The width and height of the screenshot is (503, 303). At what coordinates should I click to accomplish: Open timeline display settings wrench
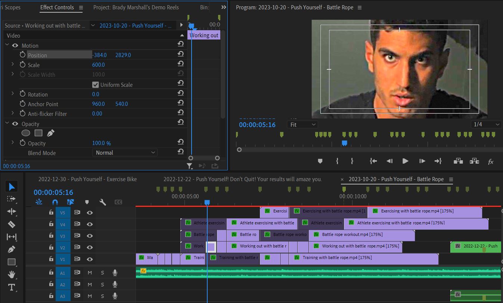click(102, 202)
